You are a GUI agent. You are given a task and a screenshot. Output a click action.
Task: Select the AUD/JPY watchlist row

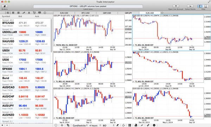click(25, 106)
